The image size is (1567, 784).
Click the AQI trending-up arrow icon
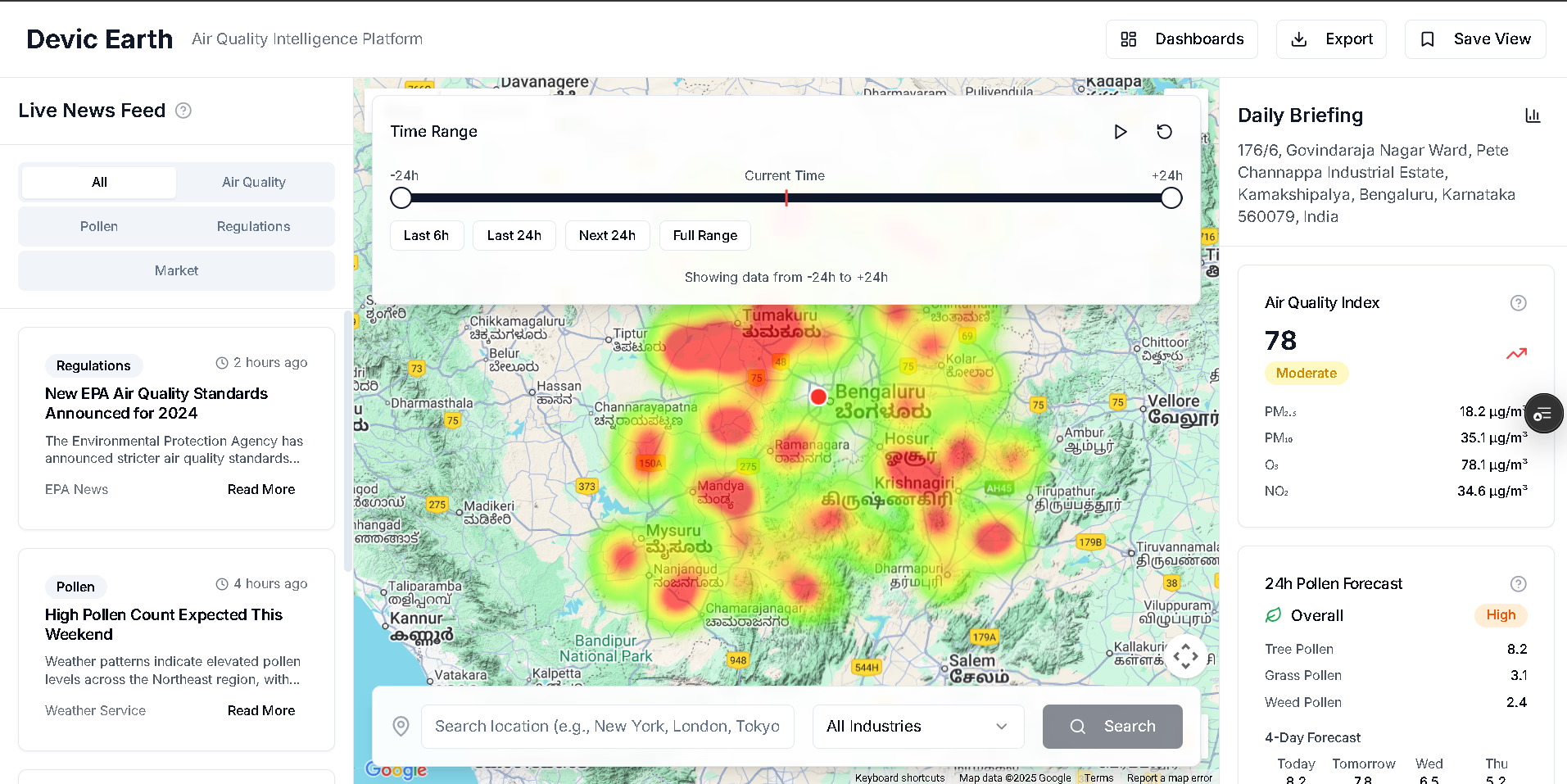pyautogui.click(x=1516, y=354)
